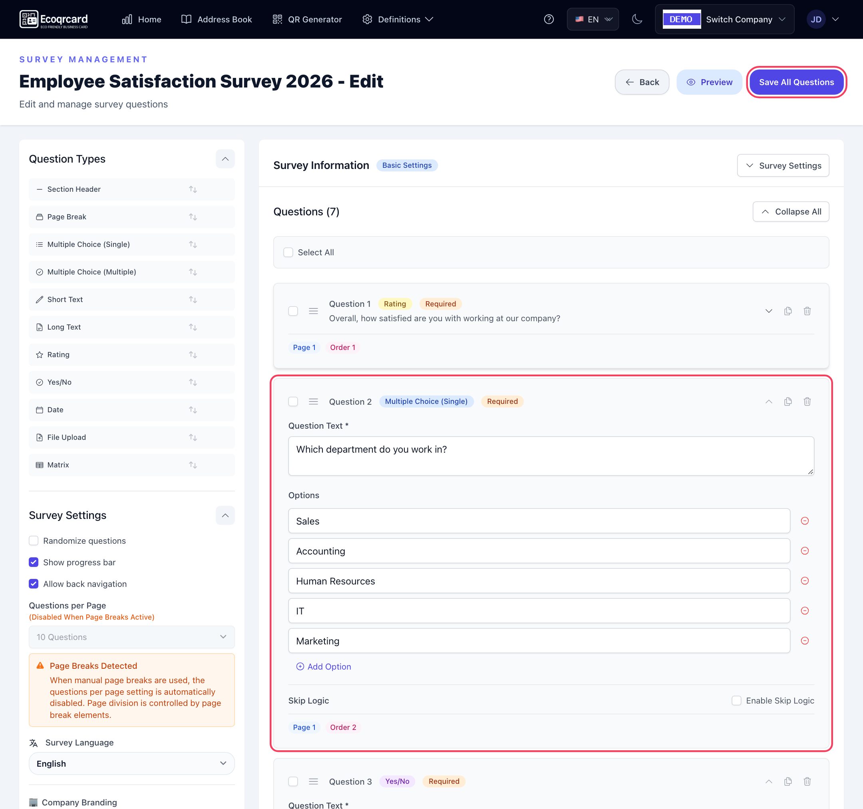Add a Rating question type
863x809 pixels.
click(131, 355)
